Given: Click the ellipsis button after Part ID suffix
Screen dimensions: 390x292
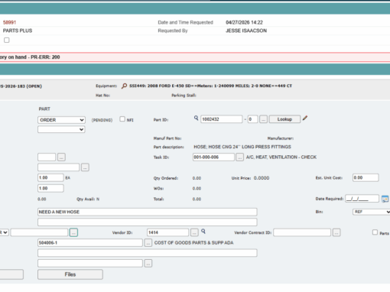Looking at the screenshot, I should click(264, 119).
